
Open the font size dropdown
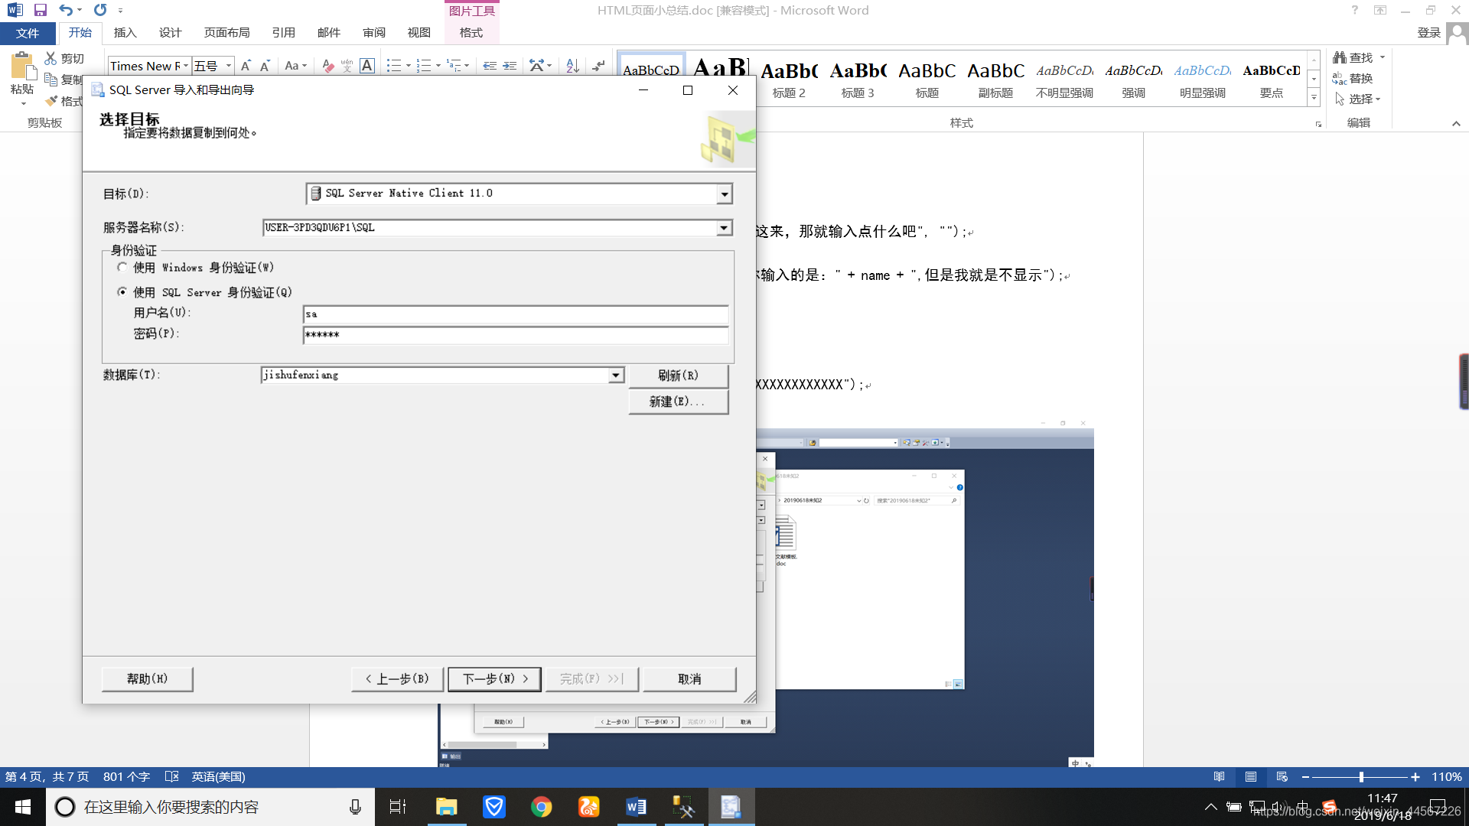(228, 66)
